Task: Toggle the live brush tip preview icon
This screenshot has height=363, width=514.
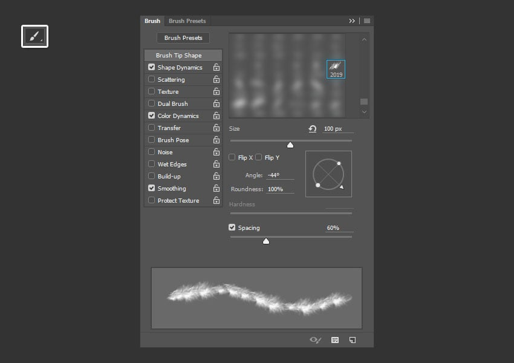Action: [315, 340]
